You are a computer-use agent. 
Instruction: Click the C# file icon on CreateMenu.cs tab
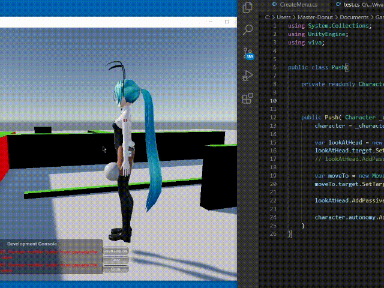point(275,4)
